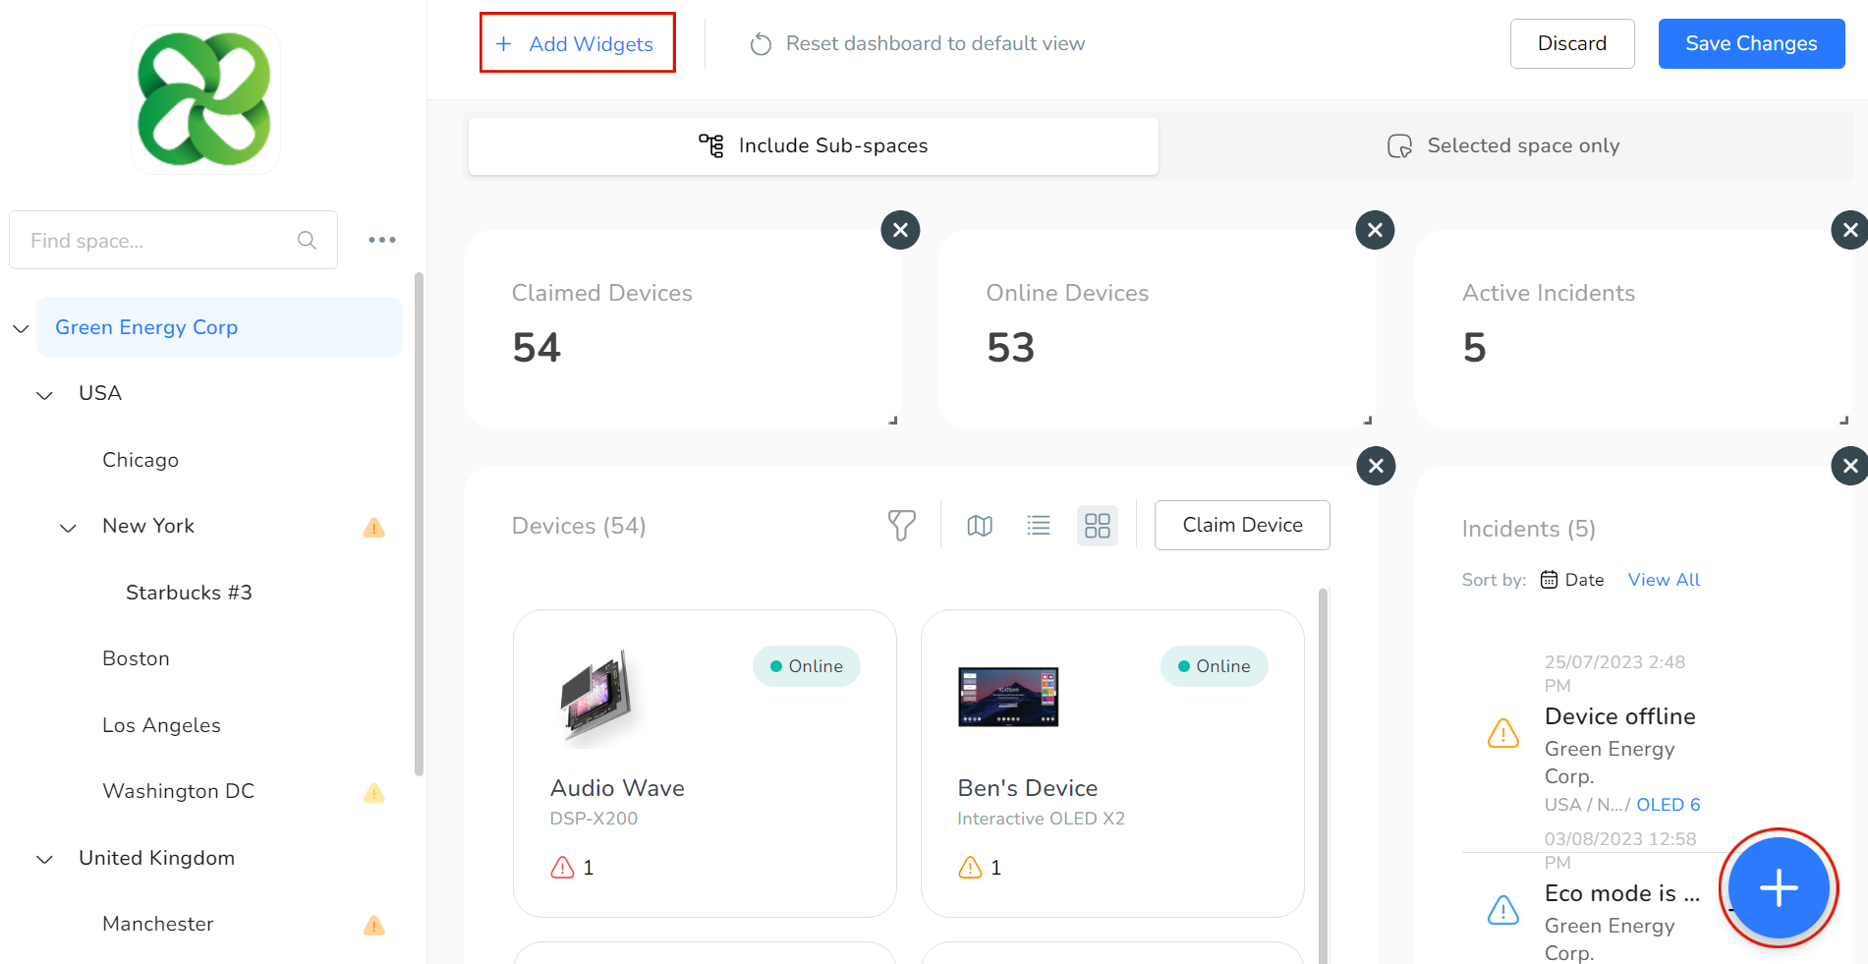Open the Ben's Device name
This screenshot has width=1868, height=964.
click(1028, 788)
